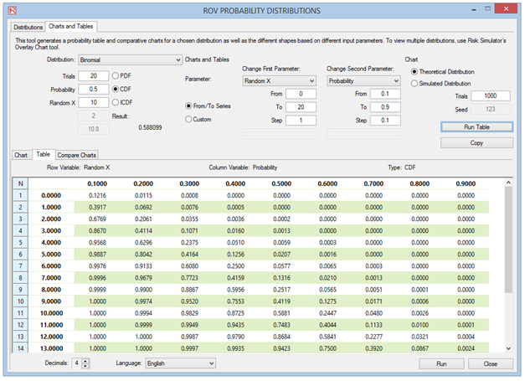
Task: Click the second parameter Step field
Action: click(x=385, y=121)
